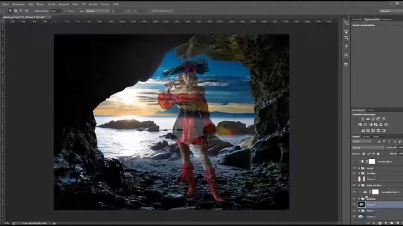Viewport: 403px width, 226px height.
Task: Hide the Model group layer
Action: [x=354, y=168]
